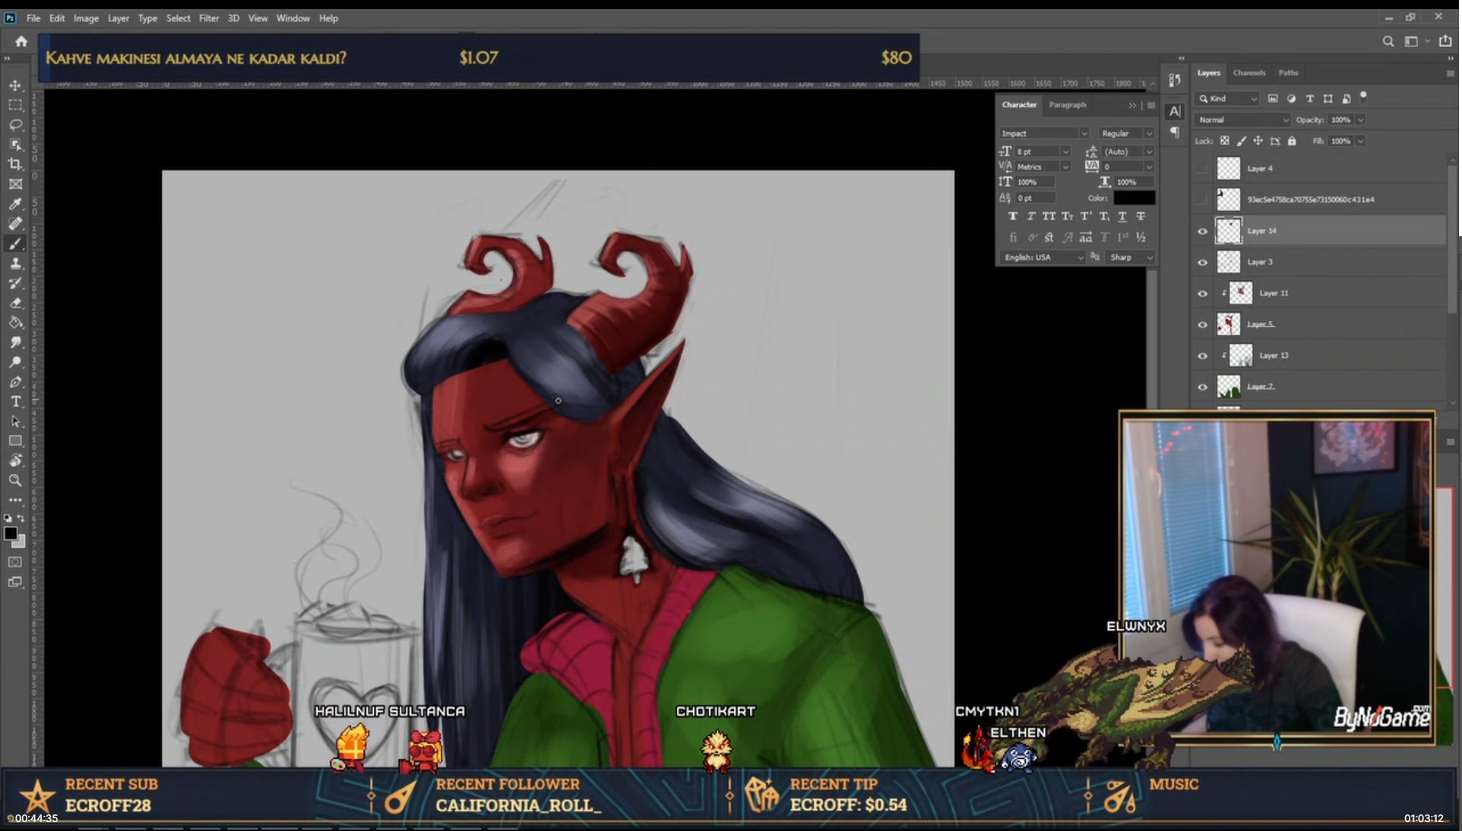Open the Search icon at top right
1462x831 pixels.
[x=1388, y=41]
